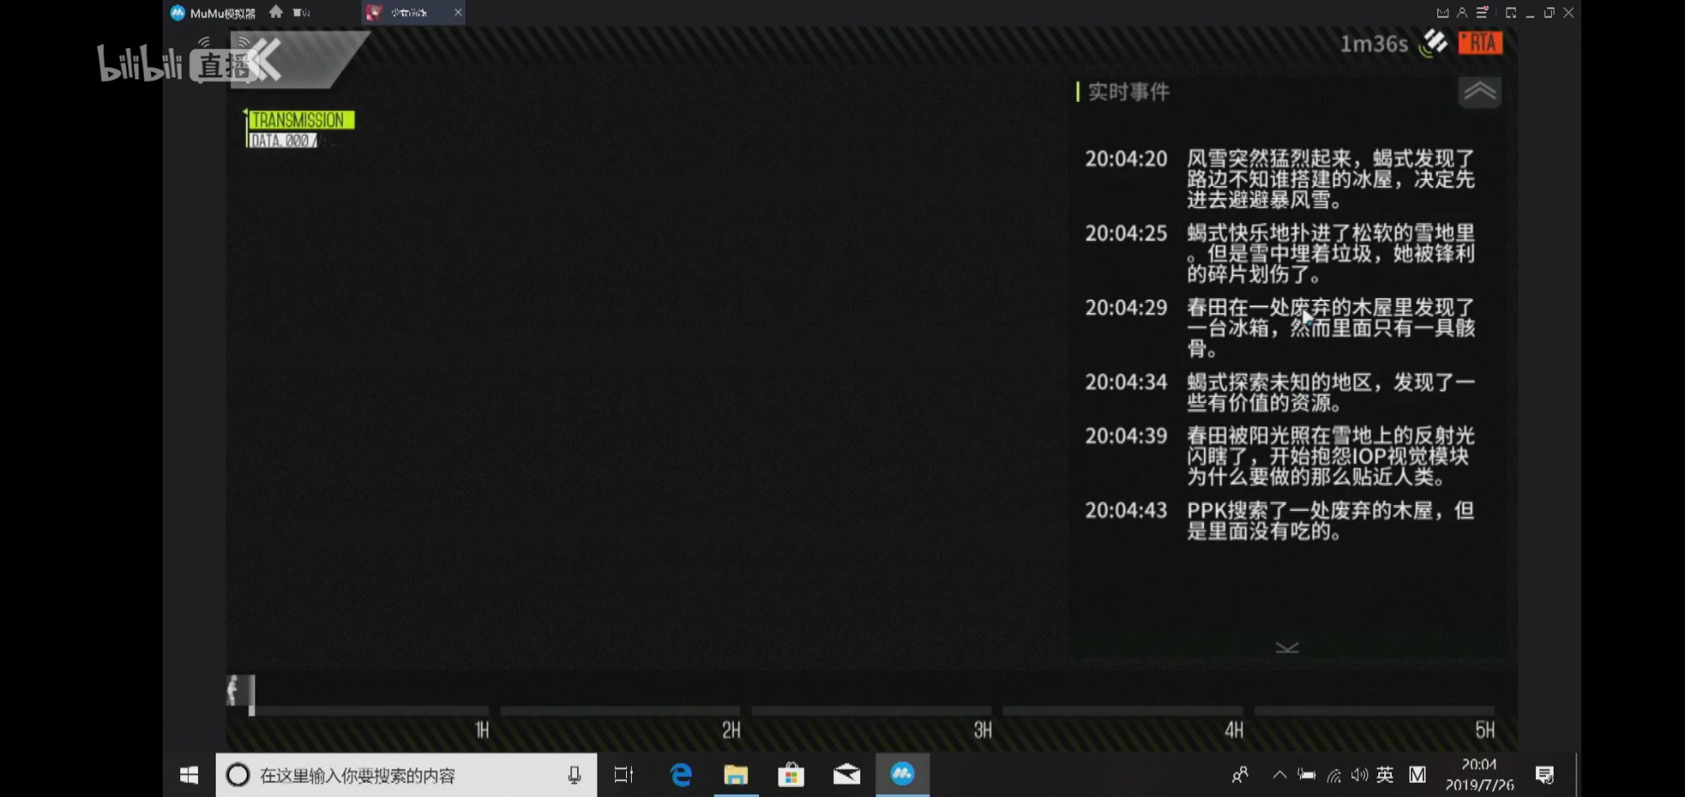
Task: Open the MuMu user account icon
Action: pyautogui.click(x=1462, y=13)
